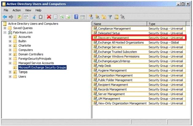The image size is (193, 126).
Task: Open the filter options funnel icon
Action: tap(110, 17)
